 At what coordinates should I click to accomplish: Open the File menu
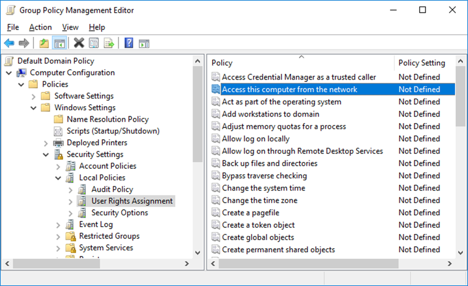(x=13, y=27)
